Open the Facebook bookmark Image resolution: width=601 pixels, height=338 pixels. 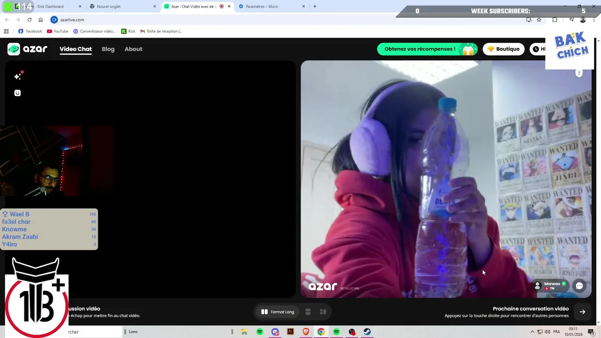tap(30, 31)
